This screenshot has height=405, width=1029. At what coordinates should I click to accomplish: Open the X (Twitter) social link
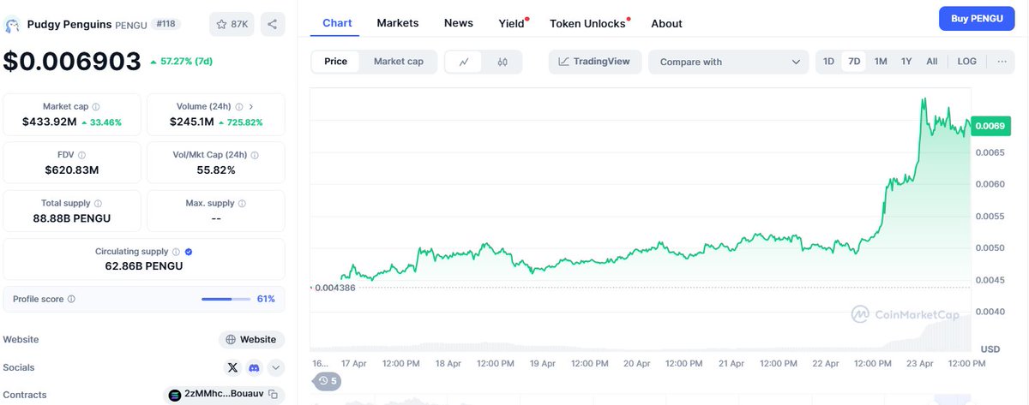point(232,367)
